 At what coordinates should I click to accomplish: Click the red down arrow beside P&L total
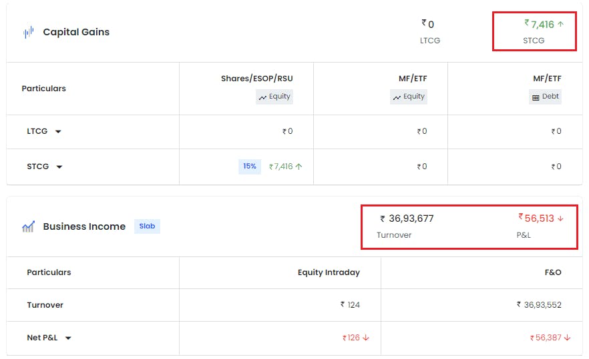pos(560,218)
